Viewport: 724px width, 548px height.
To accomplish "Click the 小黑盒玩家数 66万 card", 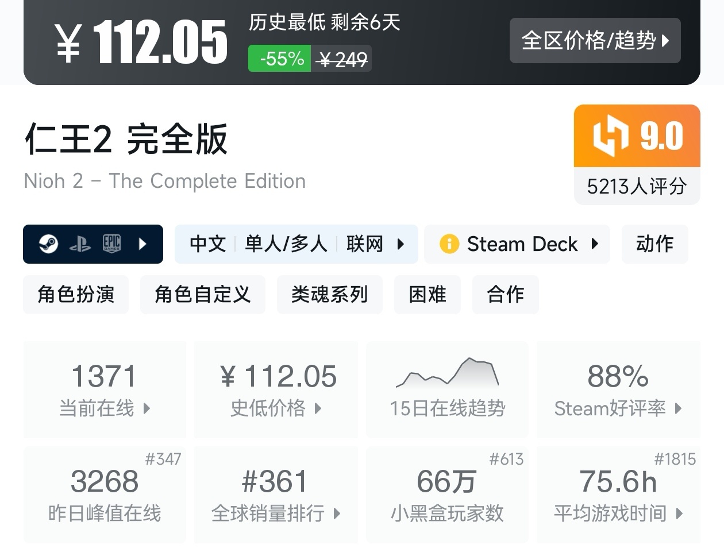I will pos(447,495).
